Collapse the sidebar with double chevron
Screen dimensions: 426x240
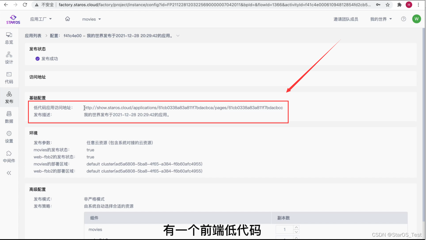[x=9, y=173]
